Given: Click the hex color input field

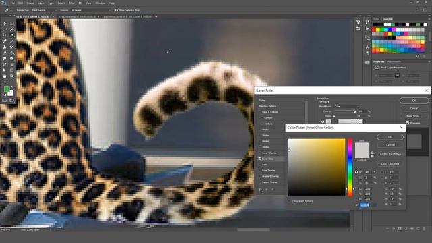Looking at the screenshot, I should pos(368,205).
